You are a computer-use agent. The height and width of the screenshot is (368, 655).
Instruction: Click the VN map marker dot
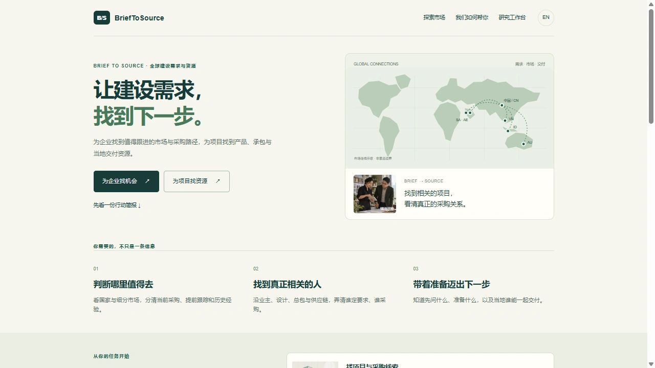coord(505,121)
